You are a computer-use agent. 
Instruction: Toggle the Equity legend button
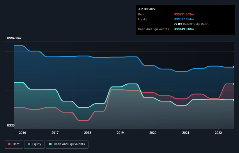(34, 144)
